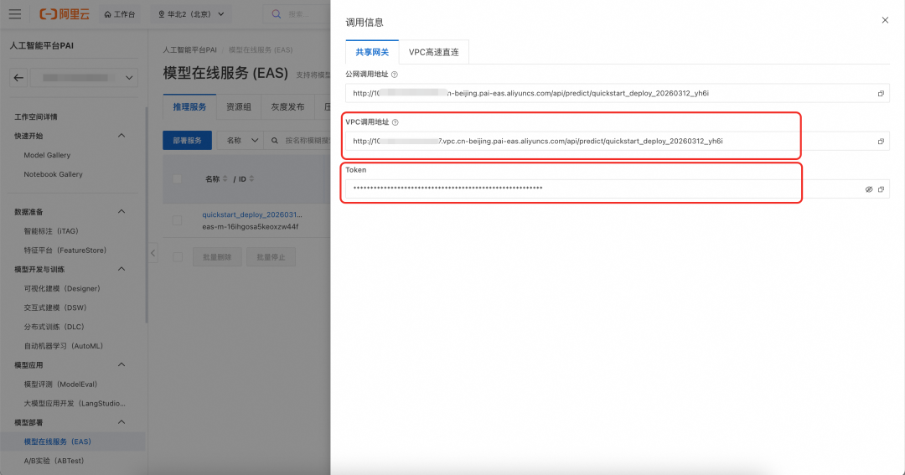
Task: Switch to the 推理服务 tab
Action: coord(189,106)
